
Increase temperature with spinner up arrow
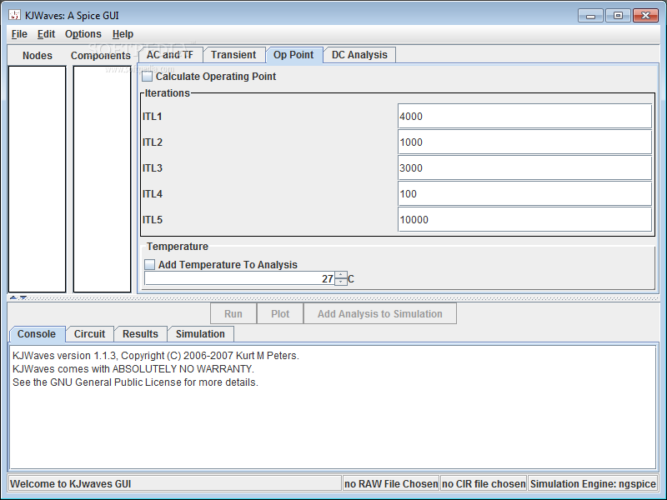(x=341, y=275)
